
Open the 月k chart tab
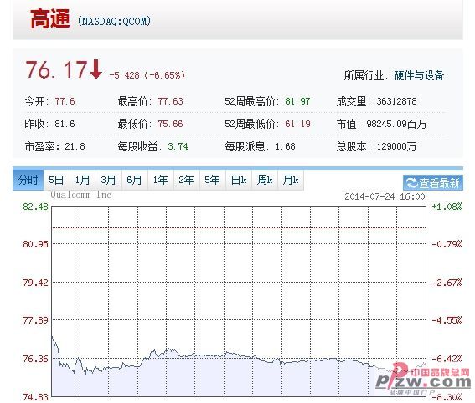tap(291, 181)
